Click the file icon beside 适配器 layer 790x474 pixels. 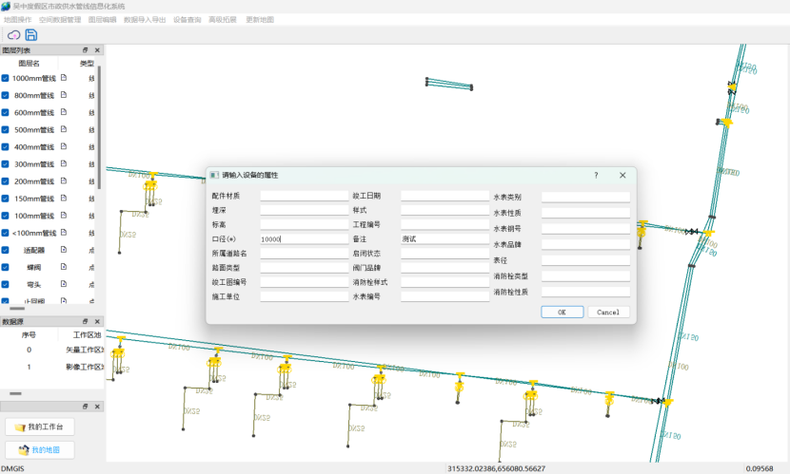point(64,250)
